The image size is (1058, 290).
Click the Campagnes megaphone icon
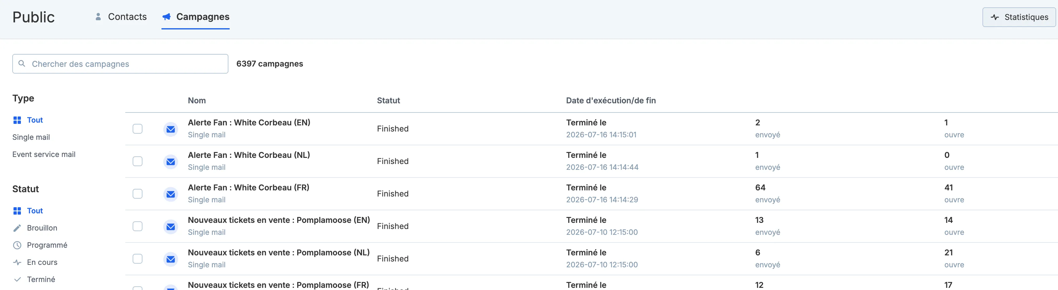point(166,17)
